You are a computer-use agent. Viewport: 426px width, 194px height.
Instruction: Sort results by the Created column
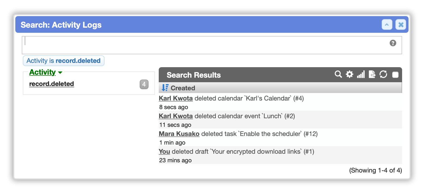(183, 88)
